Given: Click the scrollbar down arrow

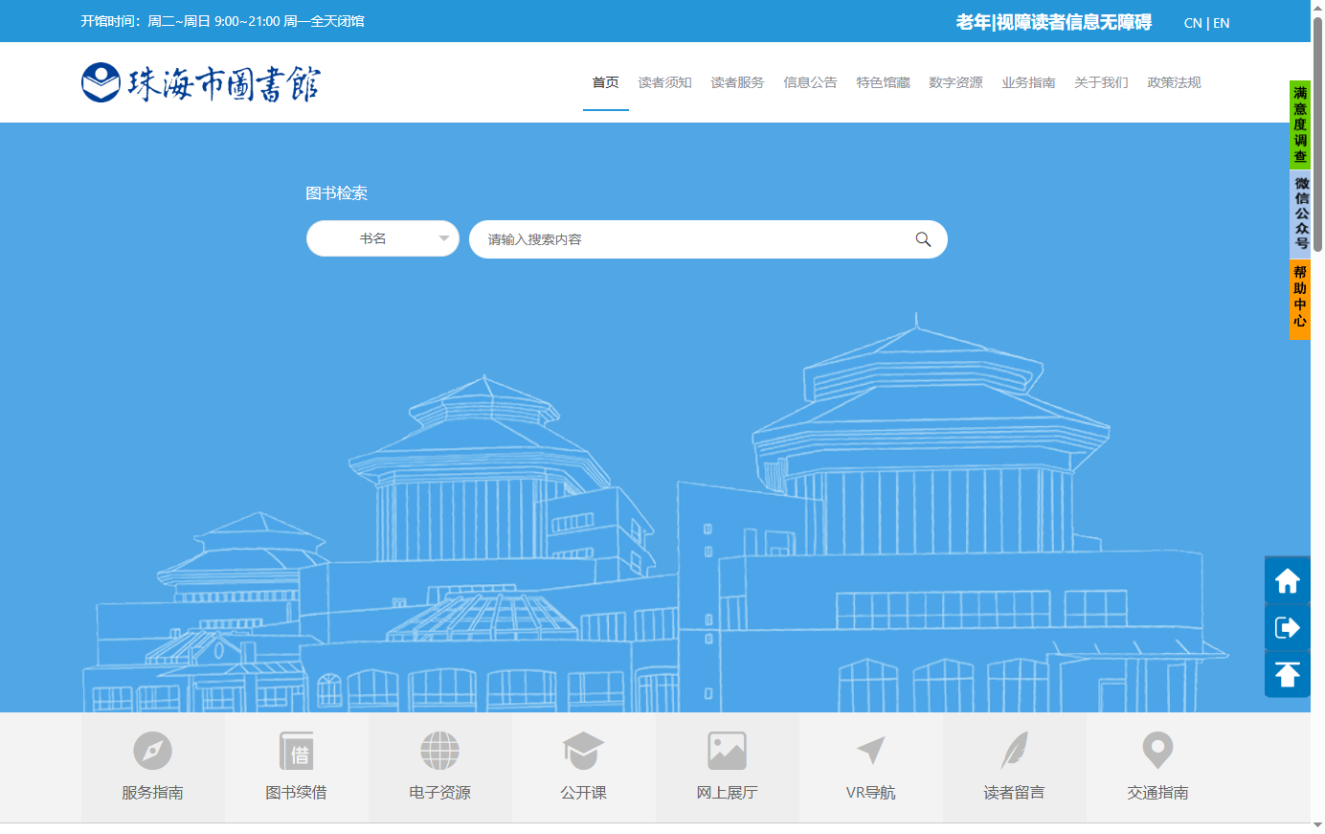Looking at the screenshot, I should click(1317, 824).
